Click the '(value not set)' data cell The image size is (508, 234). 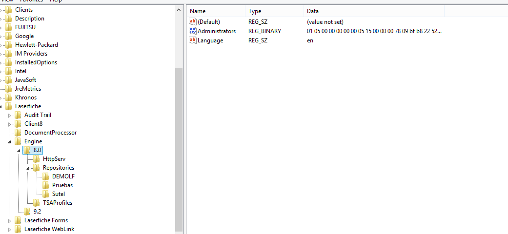coord(325,21)
